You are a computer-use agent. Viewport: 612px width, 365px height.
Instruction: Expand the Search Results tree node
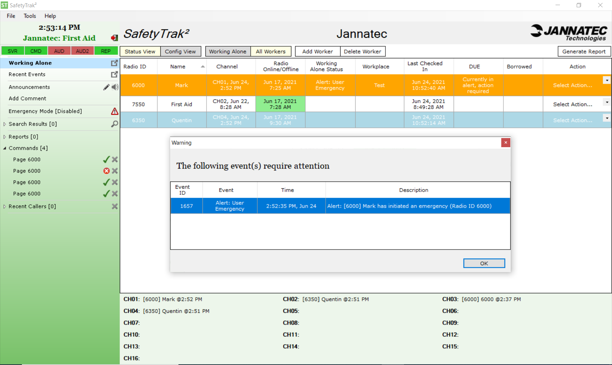pos(4,124)
